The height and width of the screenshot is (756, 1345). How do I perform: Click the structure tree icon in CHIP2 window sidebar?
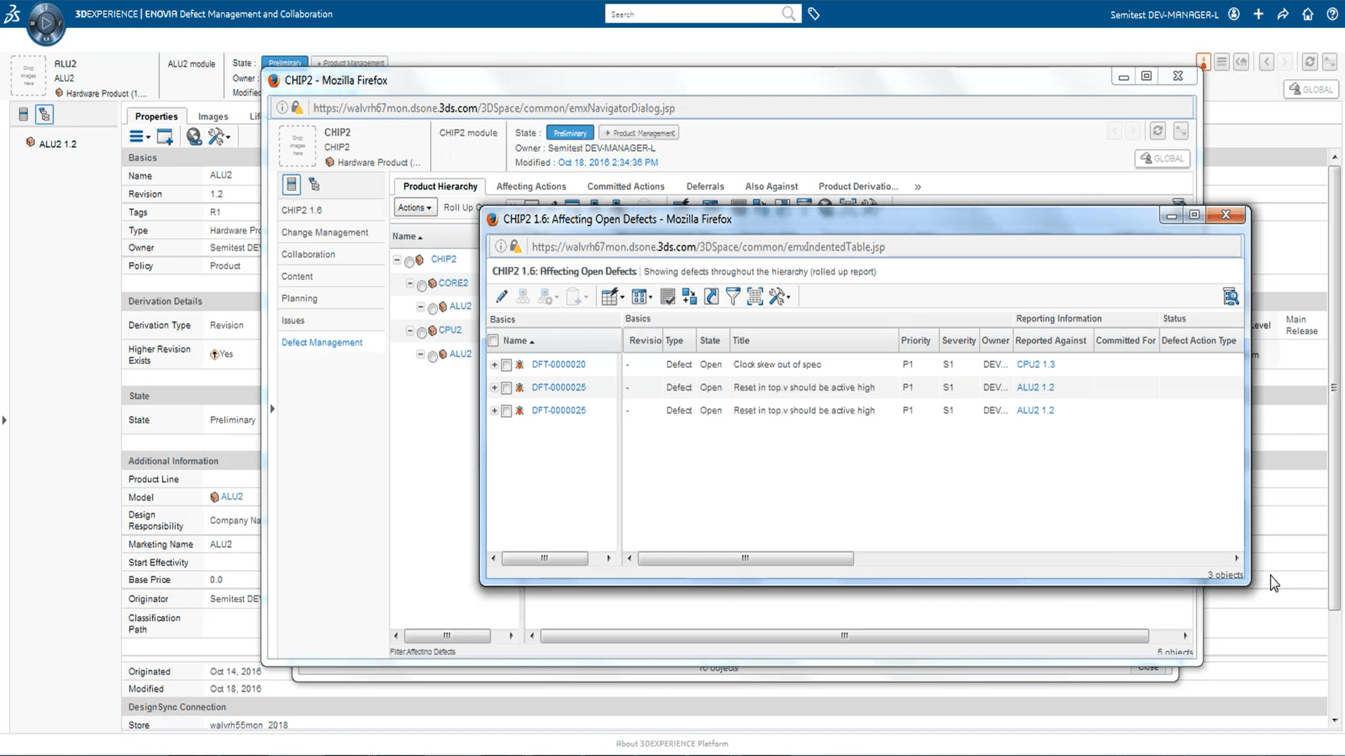coord(315,185)
